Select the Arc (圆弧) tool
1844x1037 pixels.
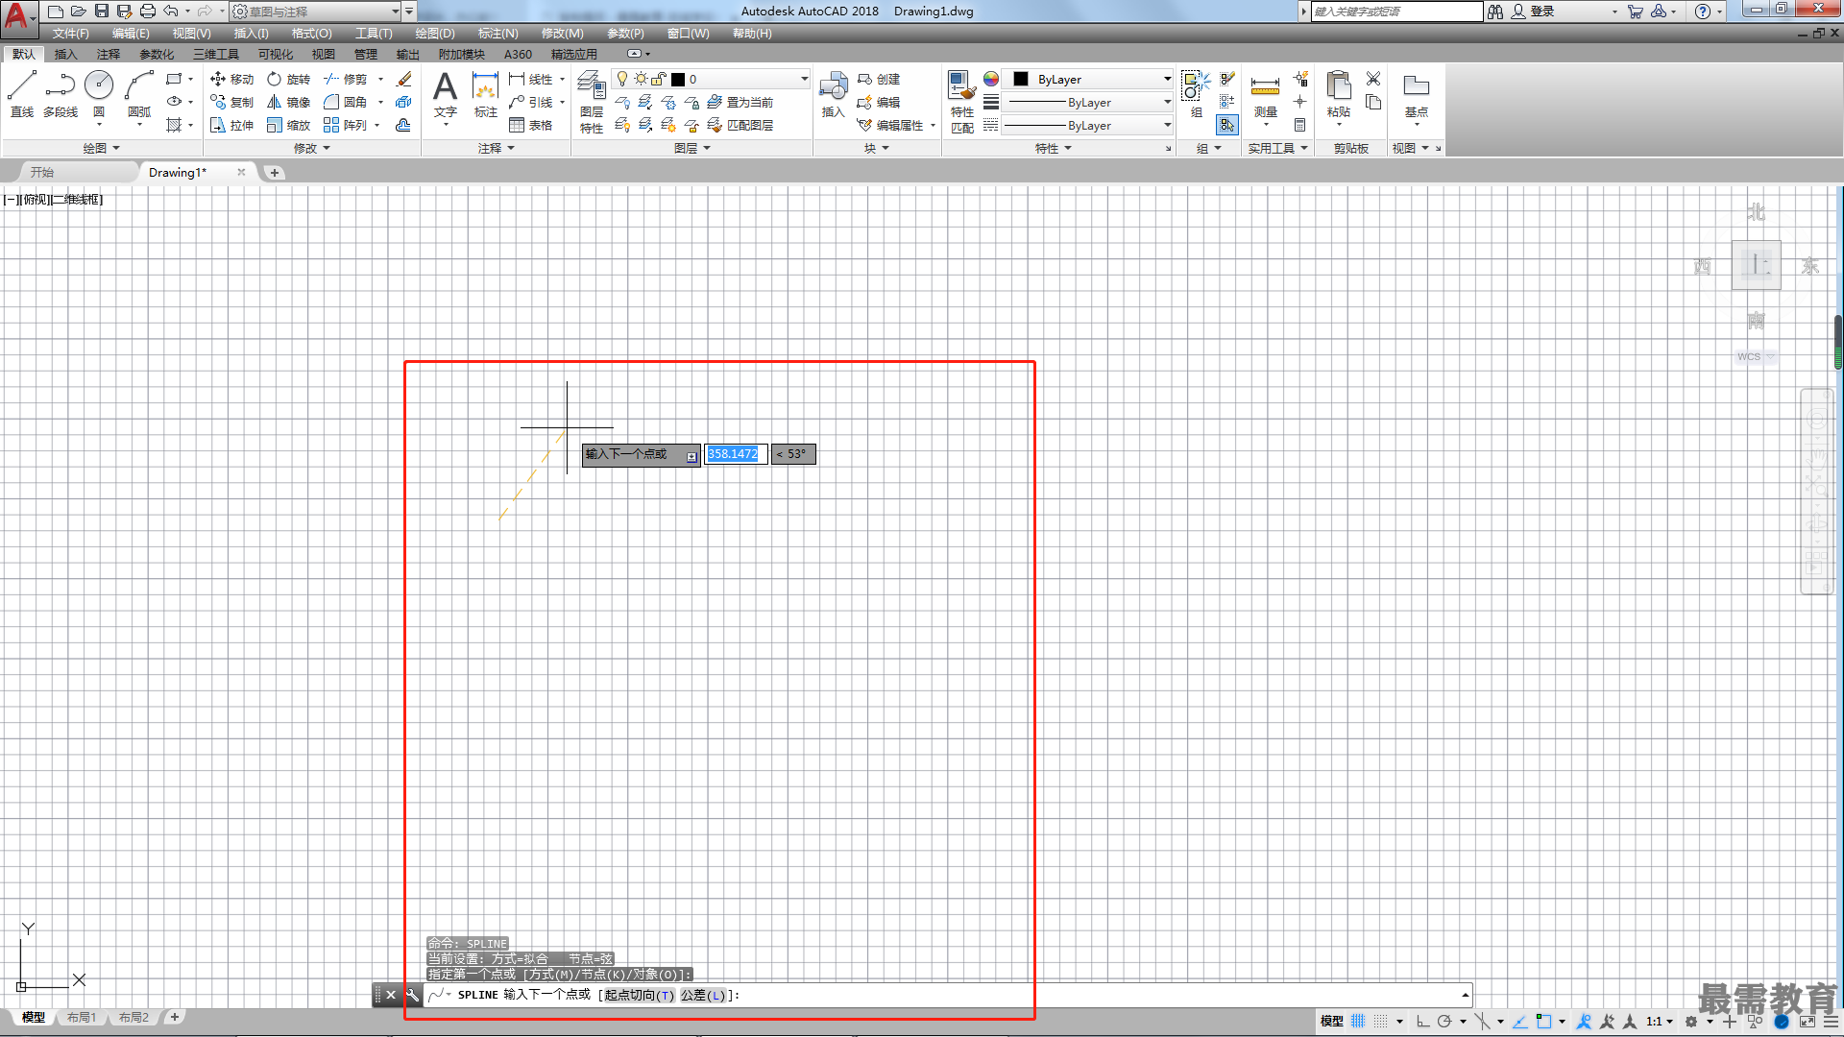(139, 94)
